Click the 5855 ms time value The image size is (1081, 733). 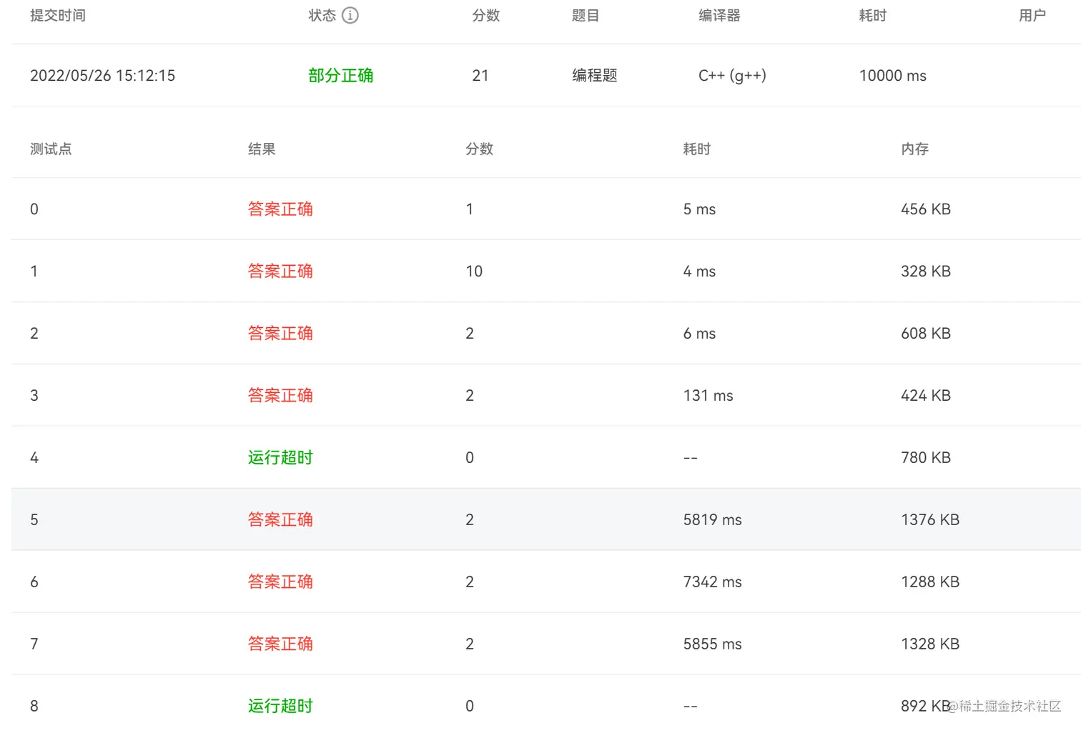(712, 644)
